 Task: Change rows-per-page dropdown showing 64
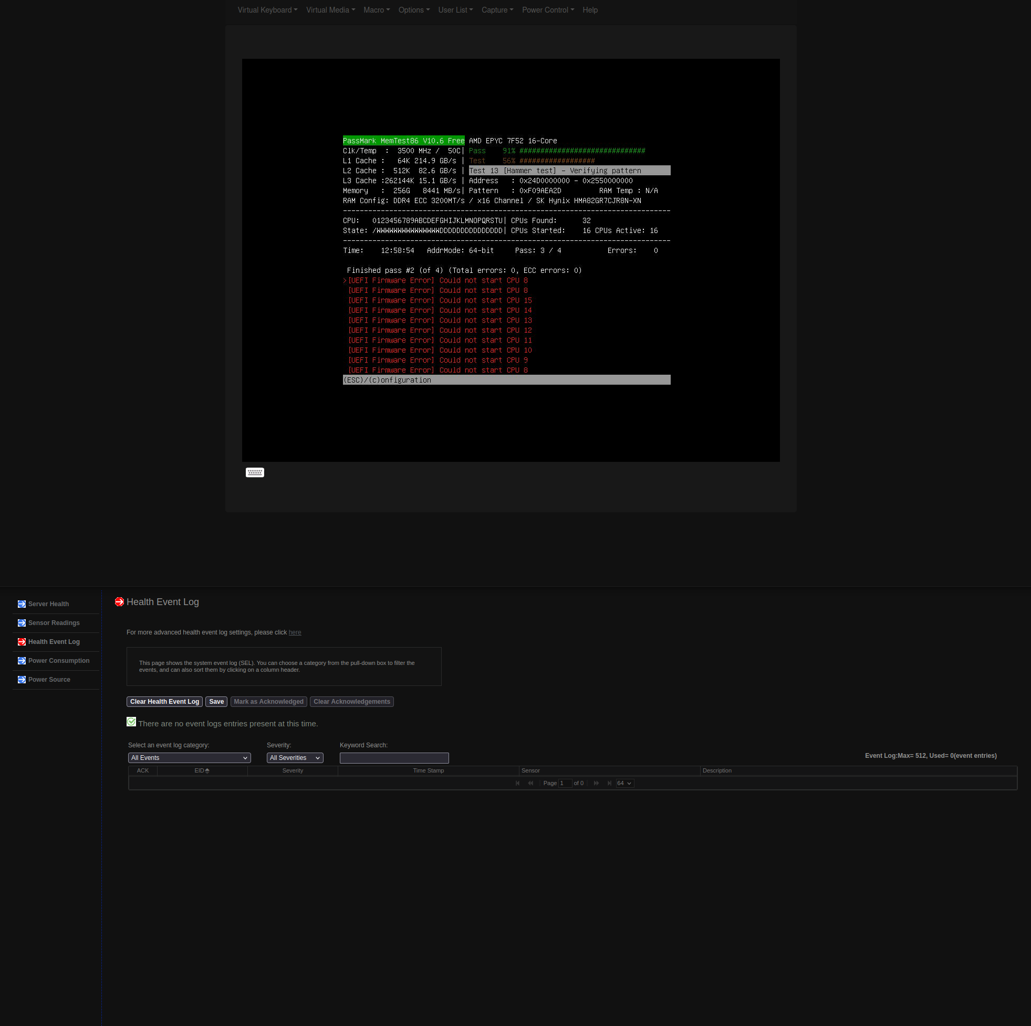[x=625, y=784]
